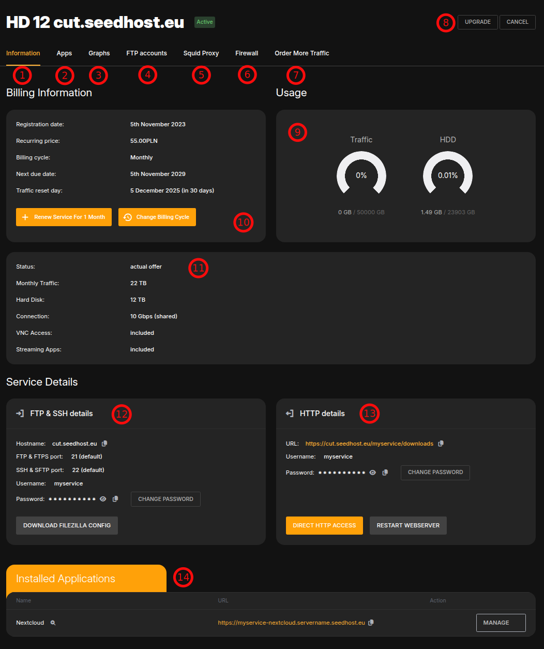Go to the FTP accounts tab

point(147,53)
